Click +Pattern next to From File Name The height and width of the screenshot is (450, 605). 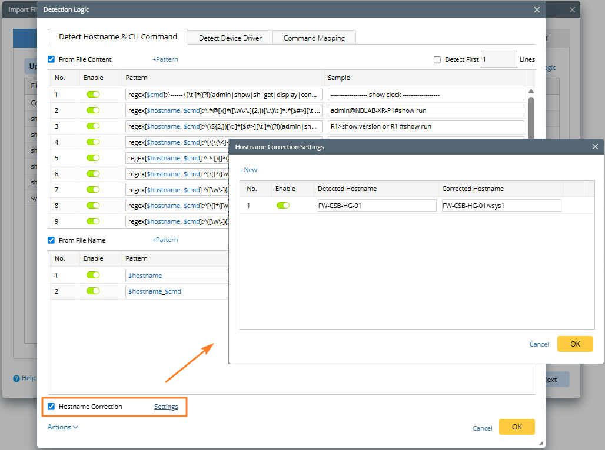point(165,240)
